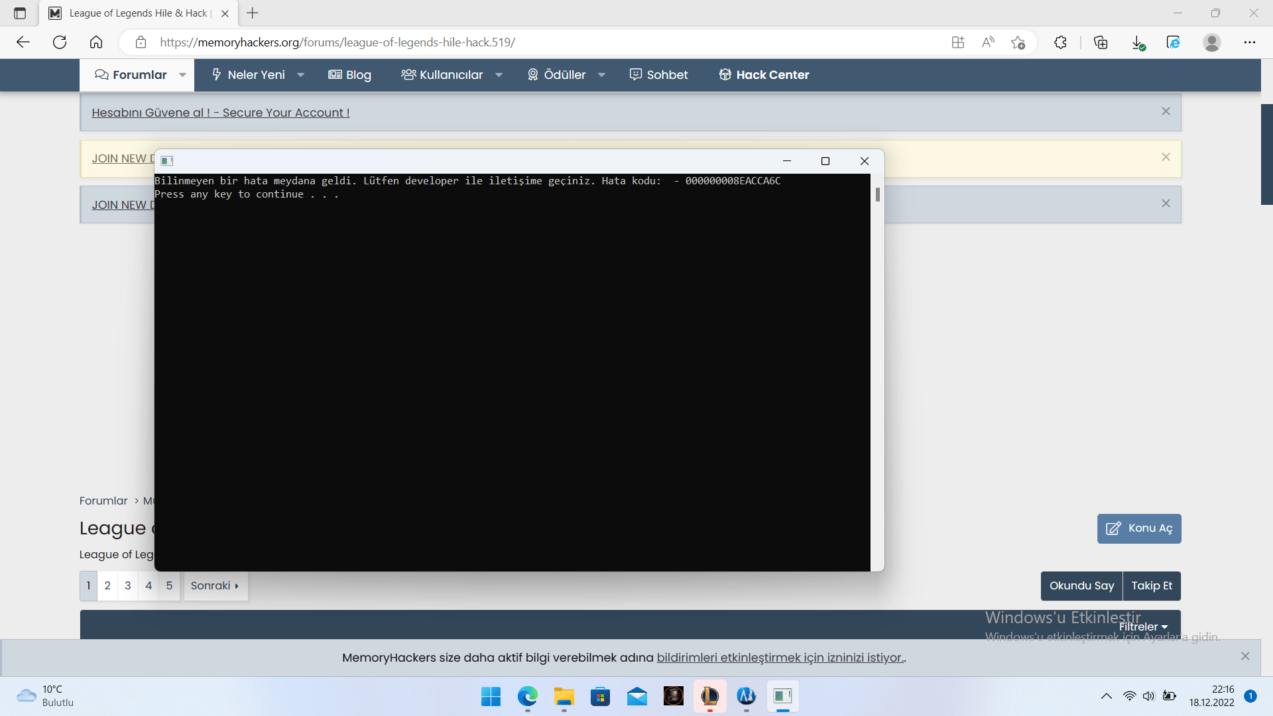Activate Read Aloud in address bar

click(988, 42)
